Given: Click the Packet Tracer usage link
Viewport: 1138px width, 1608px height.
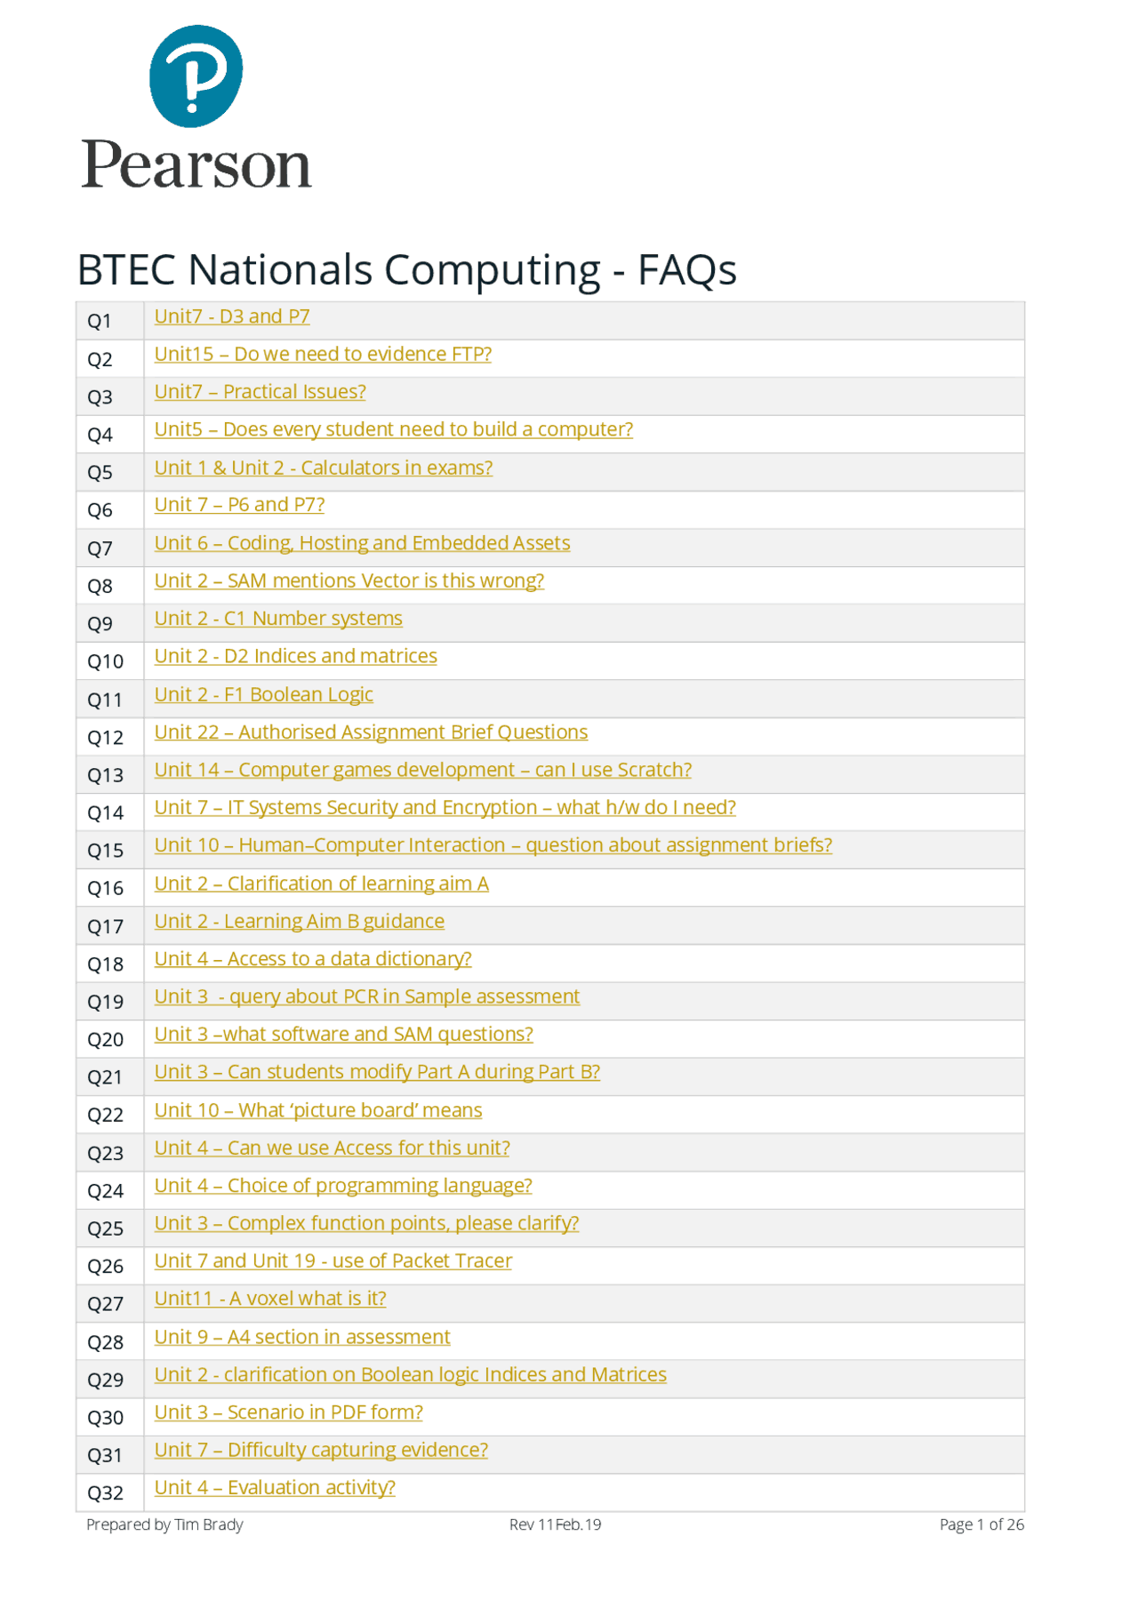Looking at the screenshot, I should pos(333,1261).
